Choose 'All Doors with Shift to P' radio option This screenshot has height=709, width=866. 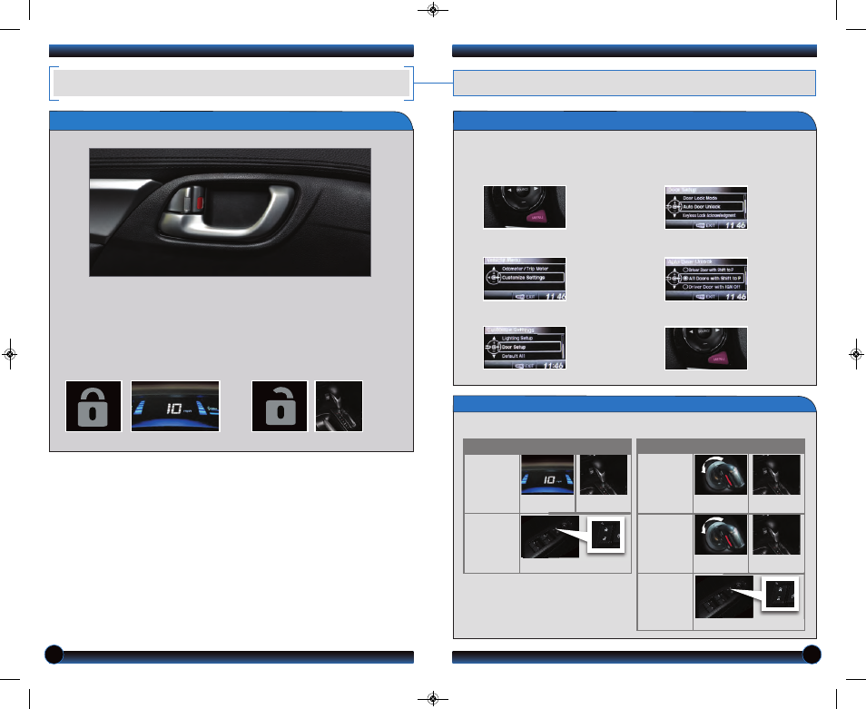tap(713, 279)
